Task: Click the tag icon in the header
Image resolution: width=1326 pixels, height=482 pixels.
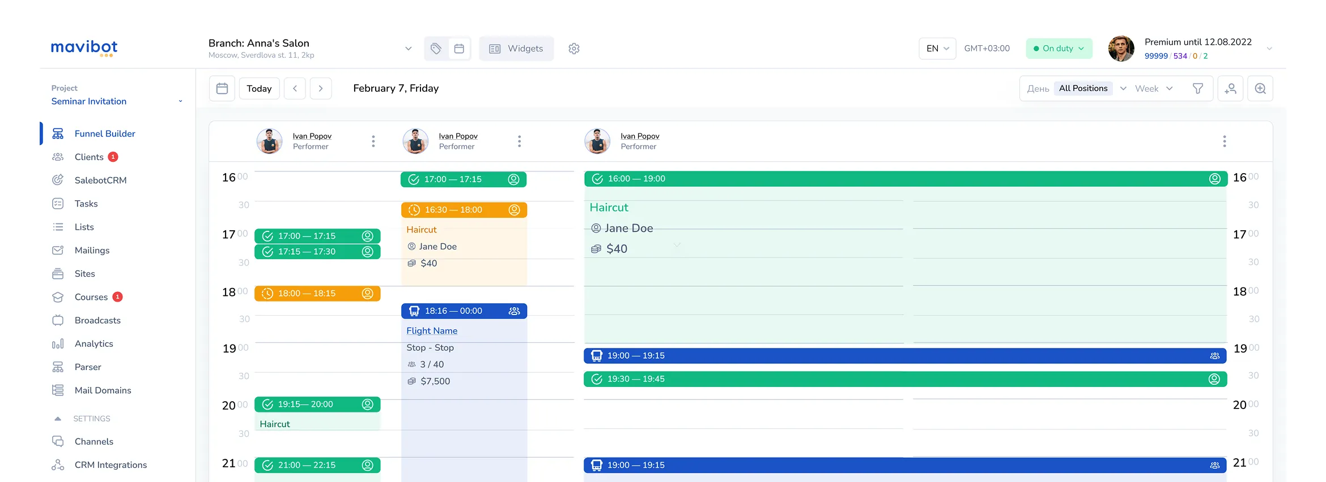Action: 436,49
